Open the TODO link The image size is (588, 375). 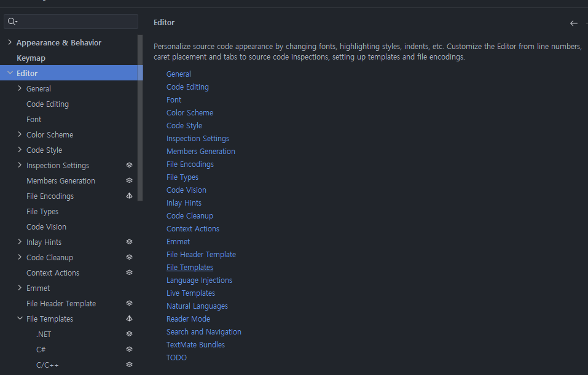(x=176, y=358)
